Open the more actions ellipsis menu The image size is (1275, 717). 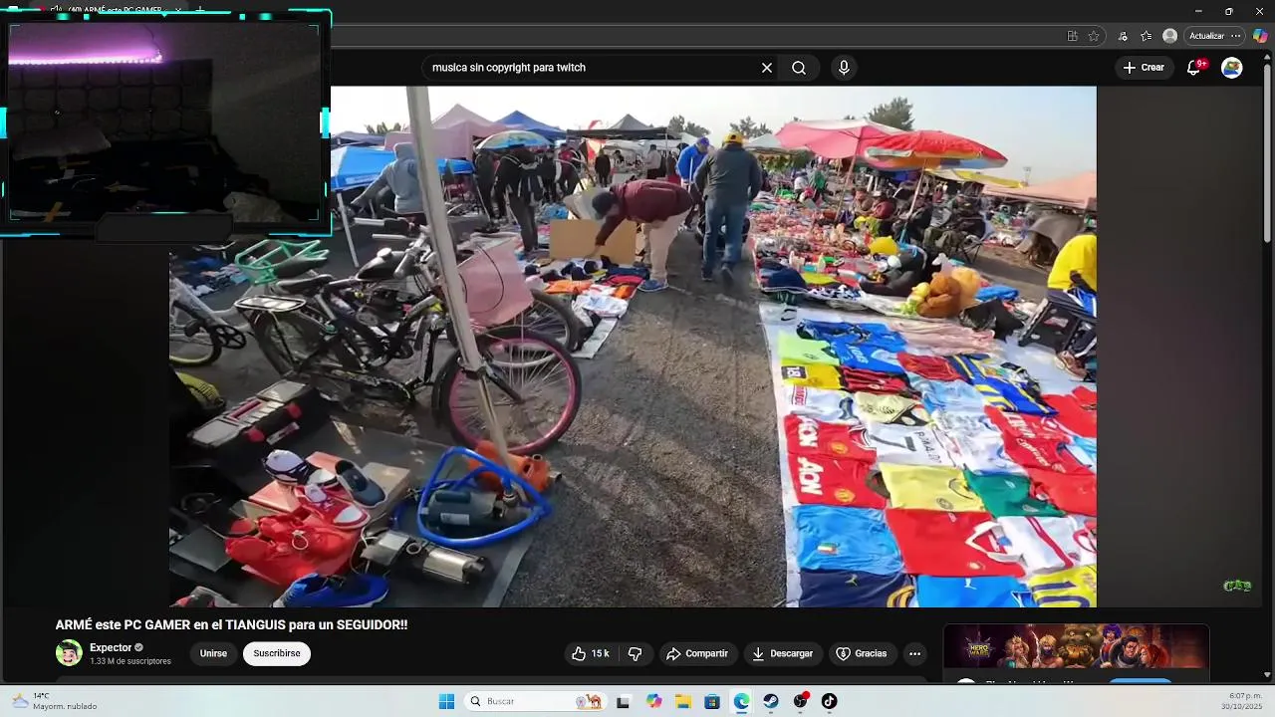tap(914, 653)
